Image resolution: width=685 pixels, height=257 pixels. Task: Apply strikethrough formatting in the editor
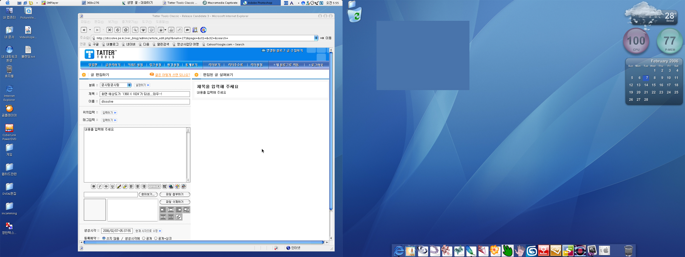point(106,186)
